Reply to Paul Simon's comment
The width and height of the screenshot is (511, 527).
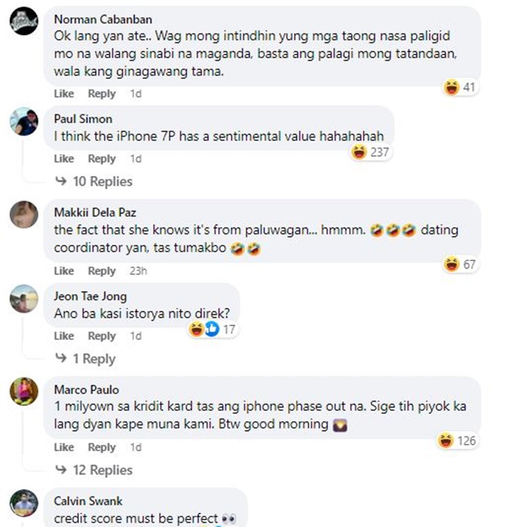pos(102,159)
